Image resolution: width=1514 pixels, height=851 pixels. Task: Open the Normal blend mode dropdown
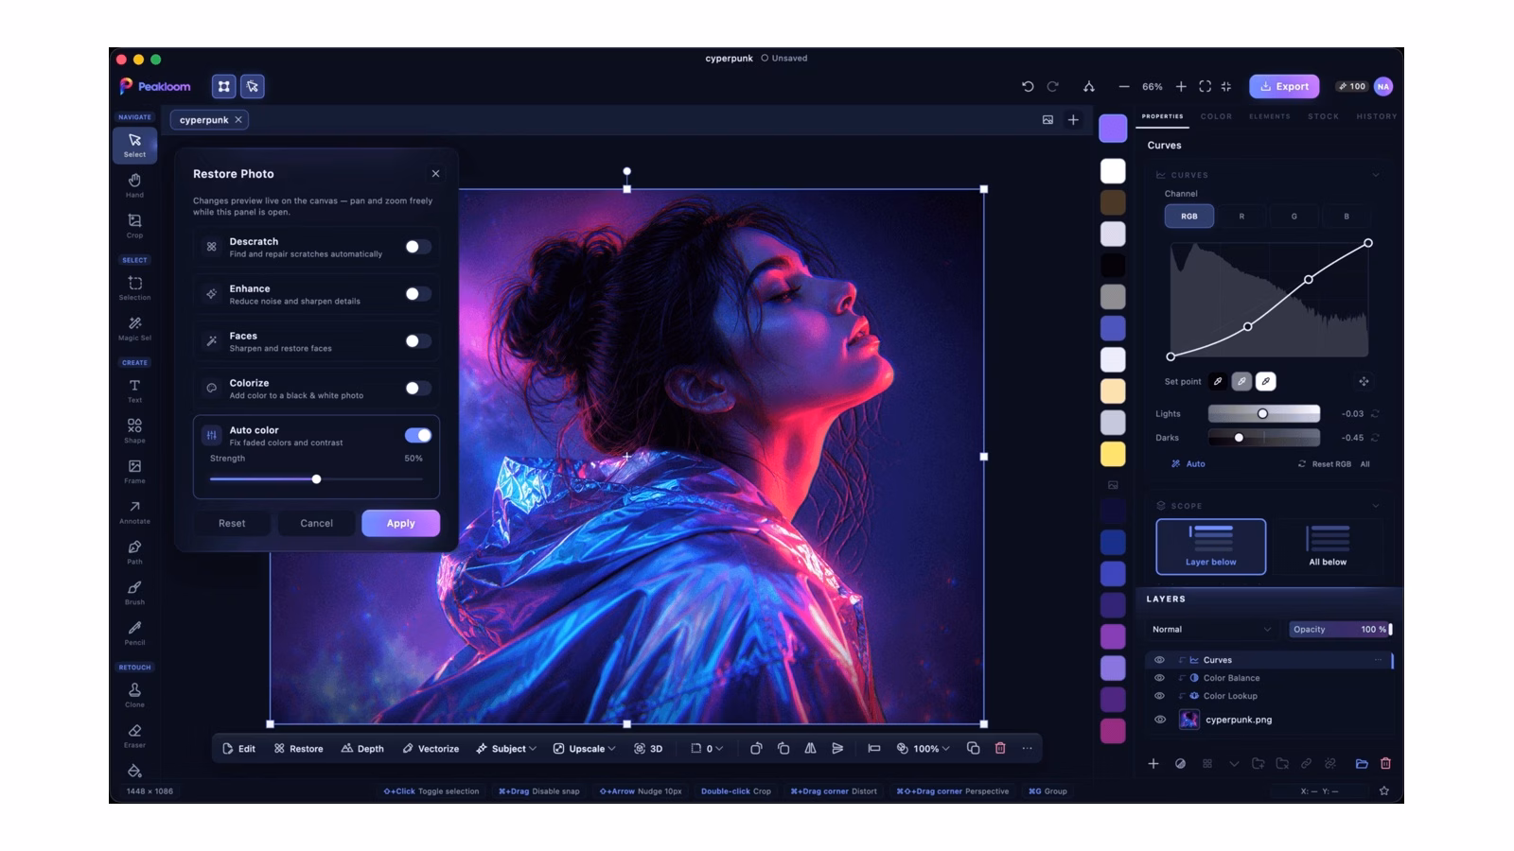pos(1211,630)
